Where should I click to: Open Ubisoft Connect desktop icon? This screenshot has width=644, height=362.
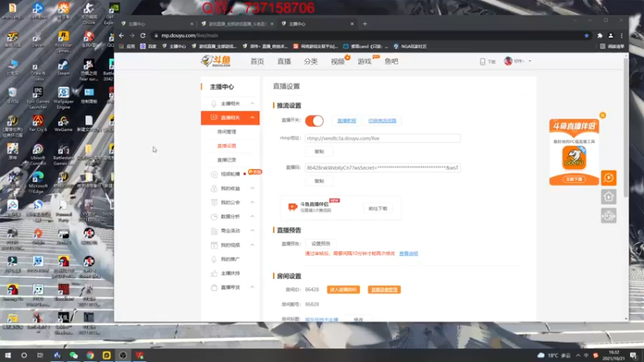coord(38,154)
